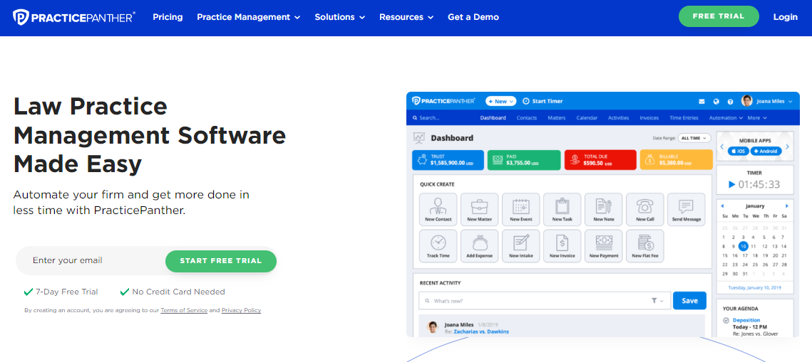Click the iOS mobile app button
812x362 pixels.
click(739, 151)
